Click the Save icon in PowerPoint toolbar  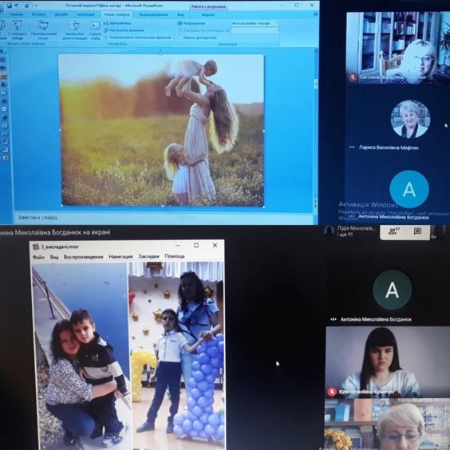point(10,6)
